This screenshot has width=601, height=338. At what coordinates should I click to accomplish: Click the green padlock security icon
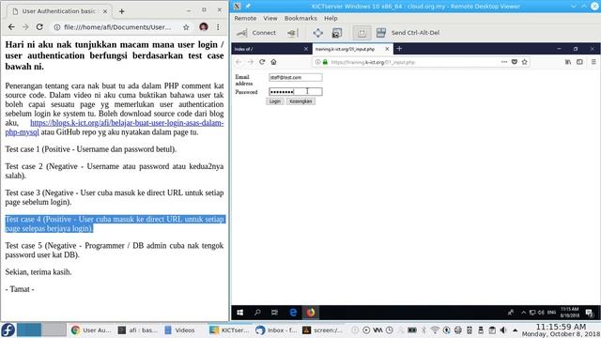click(325, 62)
